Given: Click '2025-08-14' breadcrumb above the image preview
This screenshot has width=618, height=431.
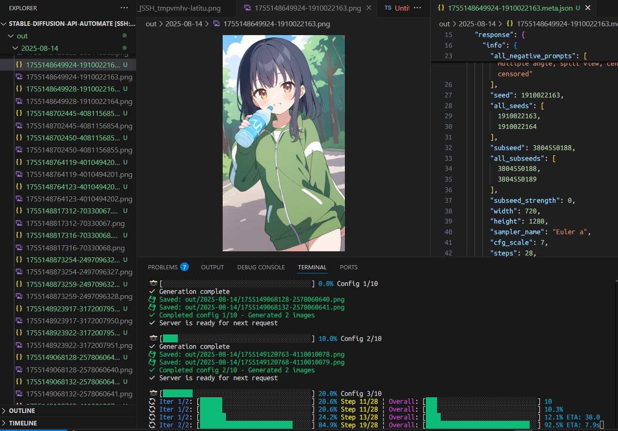Looking at the screenshot, I should (x=184, y=24).
